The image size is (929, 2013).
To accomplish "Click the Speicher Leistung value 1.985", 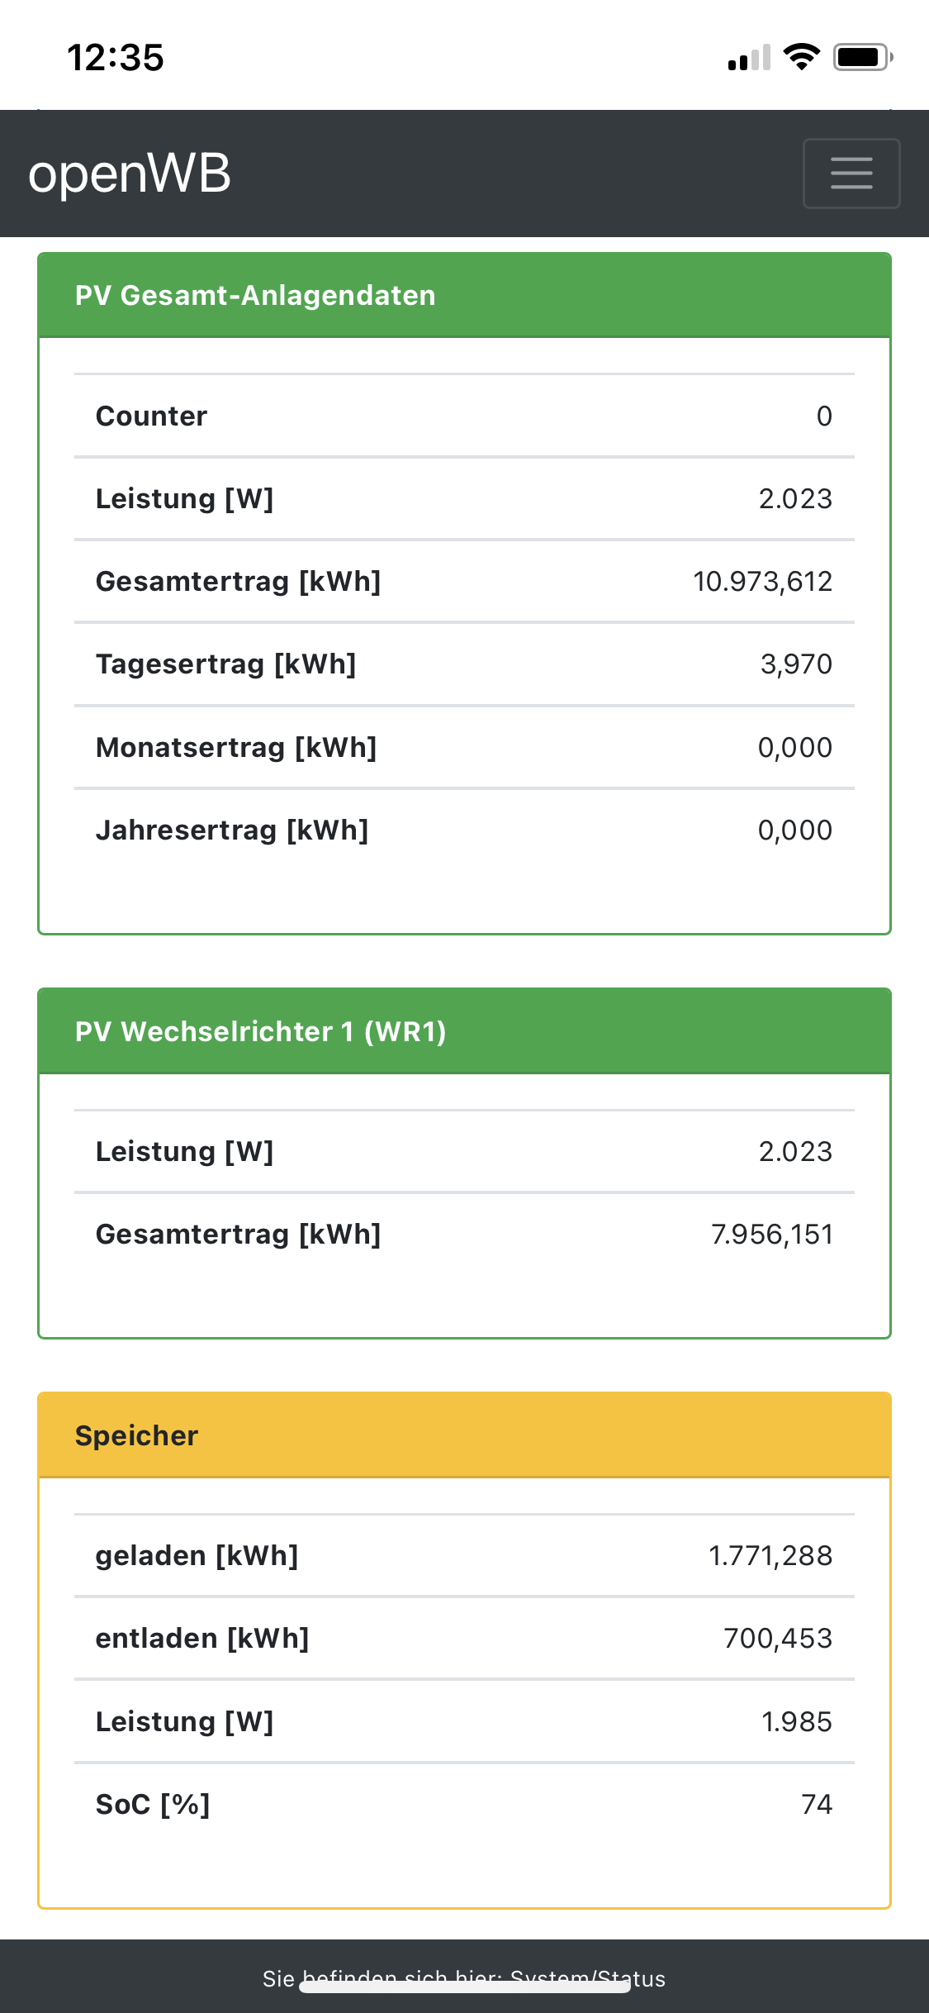I will click(x=796, y=1721).
